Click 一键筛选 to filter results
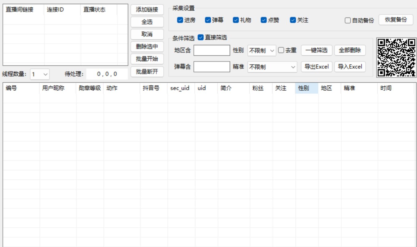417x247 pixels. (316, 50)
